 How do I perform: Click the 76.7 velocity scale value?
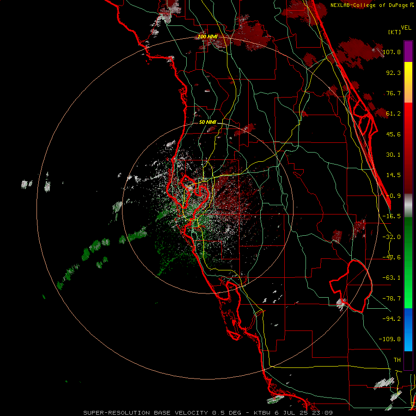click(x=393, y=93)
